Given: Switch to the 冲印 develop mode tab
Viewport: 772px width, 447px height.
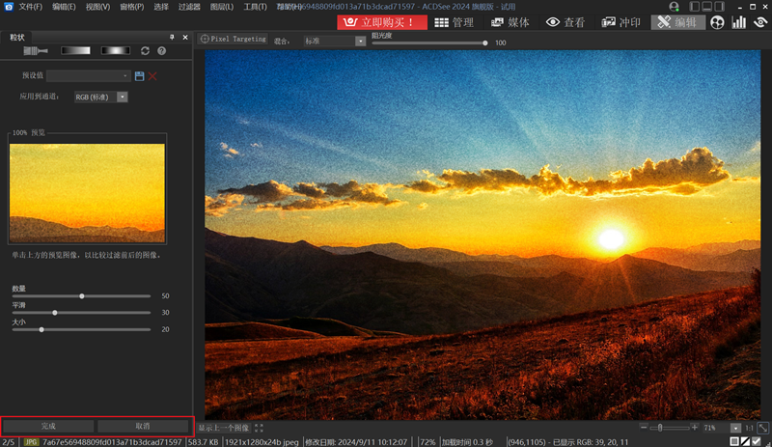Looking at the screenshot, I should 622,21.
